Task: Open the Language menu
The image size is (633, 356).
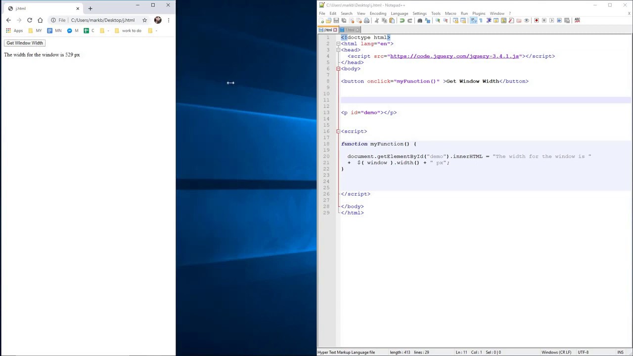Action: point(400,13)
